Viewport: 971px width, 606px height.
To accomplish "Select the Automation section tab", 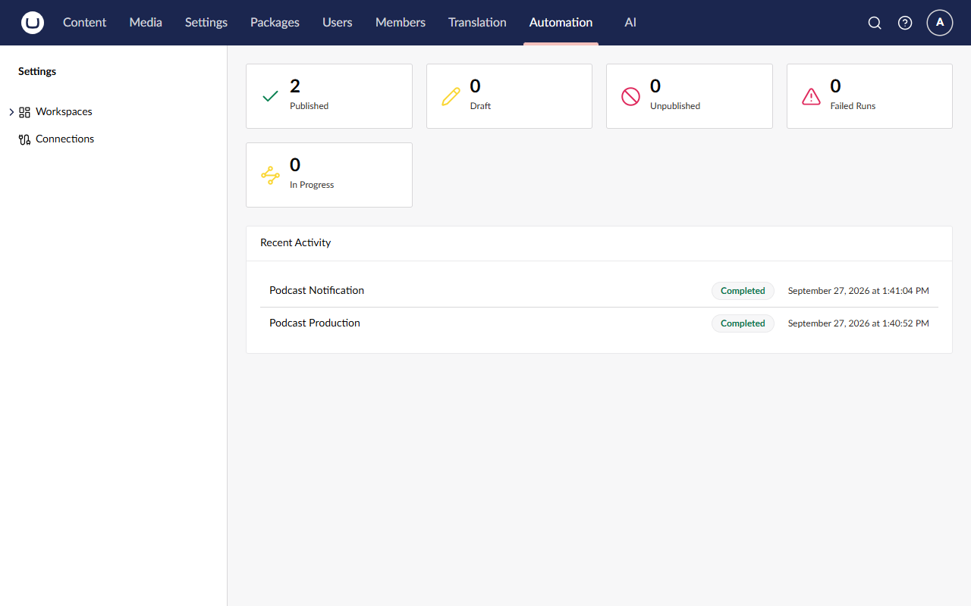I will pos(561,23).
